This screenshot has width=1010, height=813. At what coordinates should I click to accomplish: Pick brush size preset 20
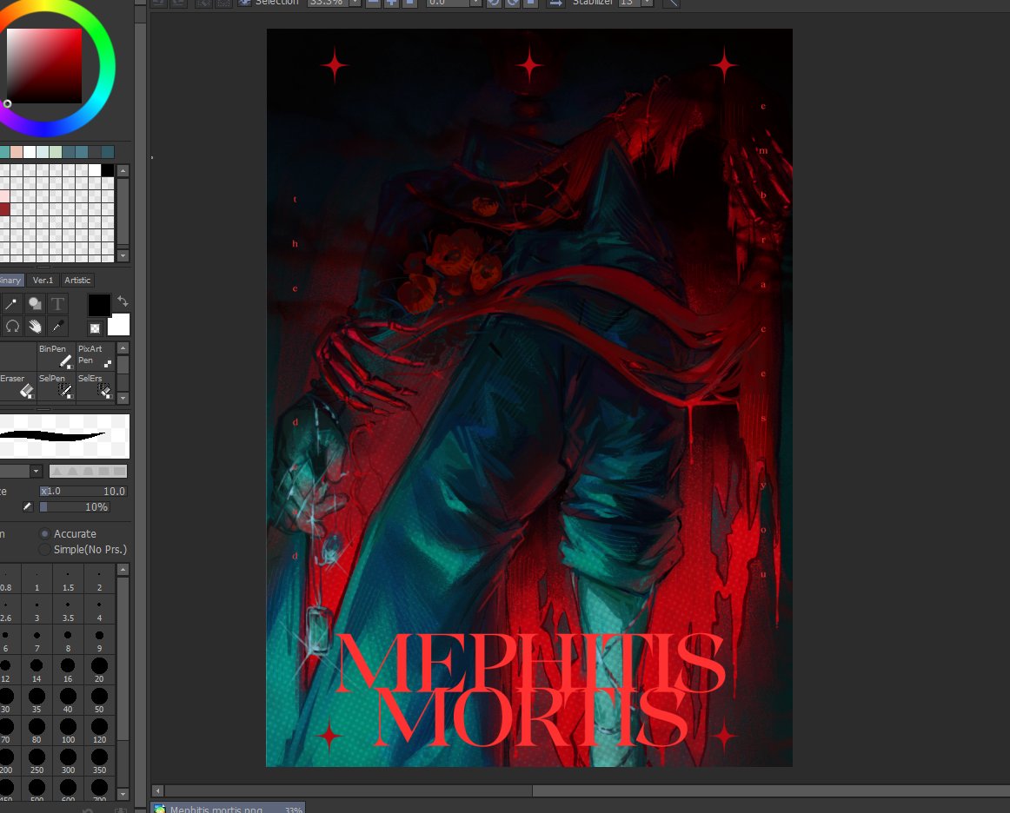(99, 671)
